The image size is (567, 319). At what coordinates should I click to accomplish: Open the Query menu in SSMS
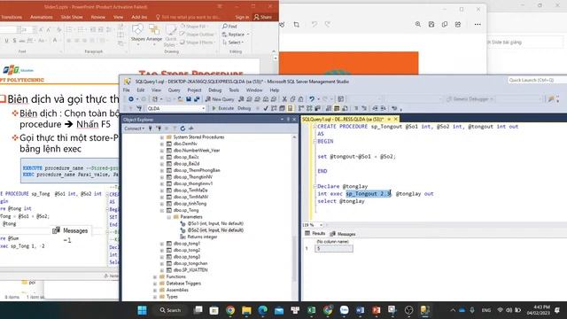click(x=174, y=90)
